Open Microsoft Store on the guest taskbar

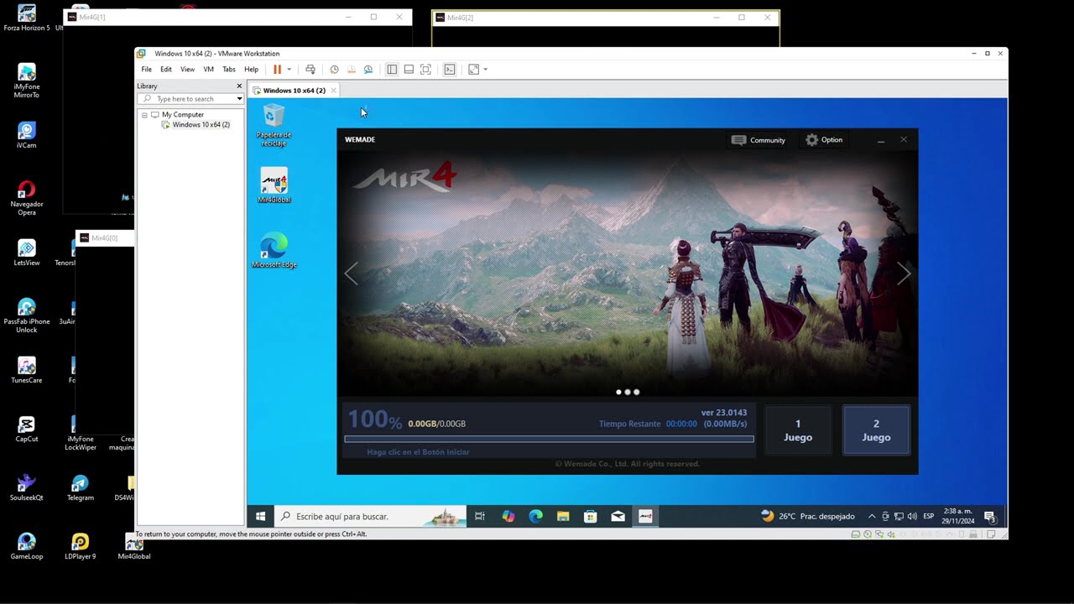(x=590, y=516)
